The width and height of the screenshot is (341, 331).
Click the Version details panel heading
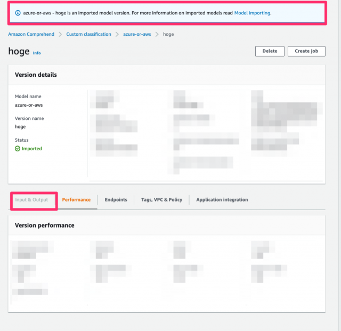pos(36,75)
